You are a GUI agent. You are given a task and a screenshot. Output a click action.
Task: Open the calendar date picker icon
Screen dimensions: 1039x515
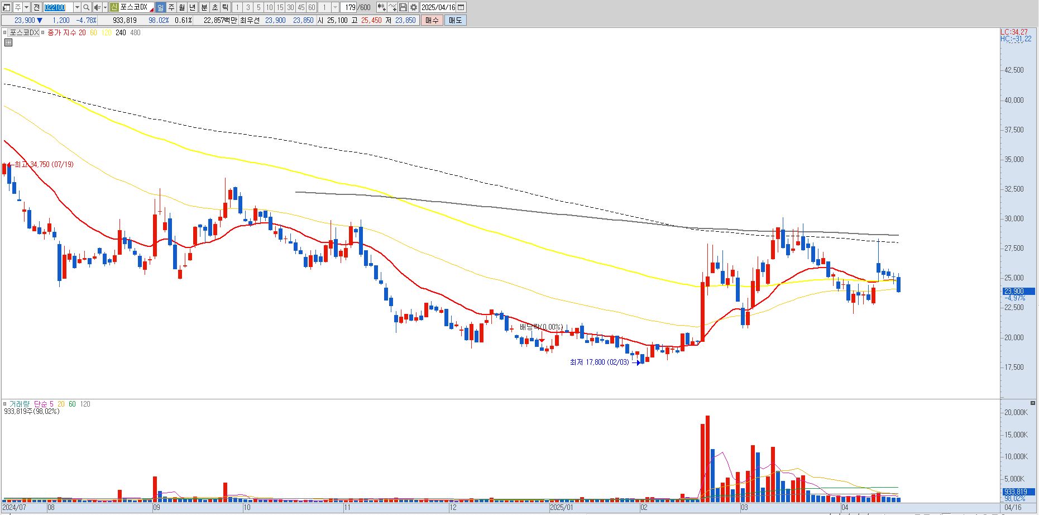pos(462,7)
